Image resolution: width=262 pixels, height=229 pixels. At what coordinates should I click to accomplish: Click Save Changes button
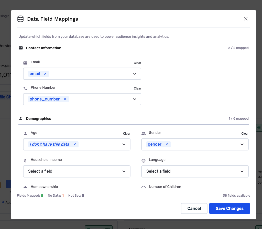230,208
